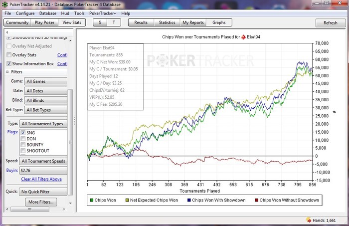
Task: Open the Date dropdown showing All Dates
Action: 46,91
